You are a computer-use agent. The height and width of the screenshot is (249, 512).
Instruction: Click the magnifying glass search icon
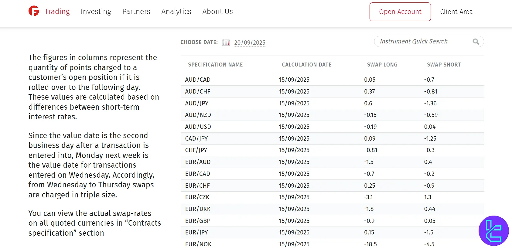pyautogui.click(x=476, y=42)
